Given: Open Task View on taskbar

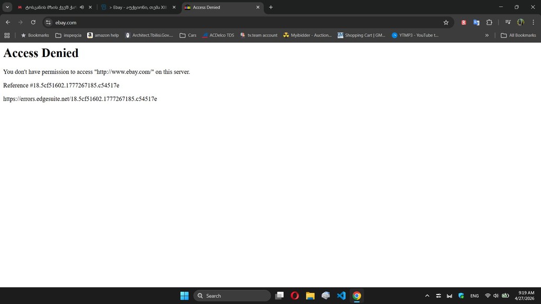Looking at the screenshot, I should [279, 296].
